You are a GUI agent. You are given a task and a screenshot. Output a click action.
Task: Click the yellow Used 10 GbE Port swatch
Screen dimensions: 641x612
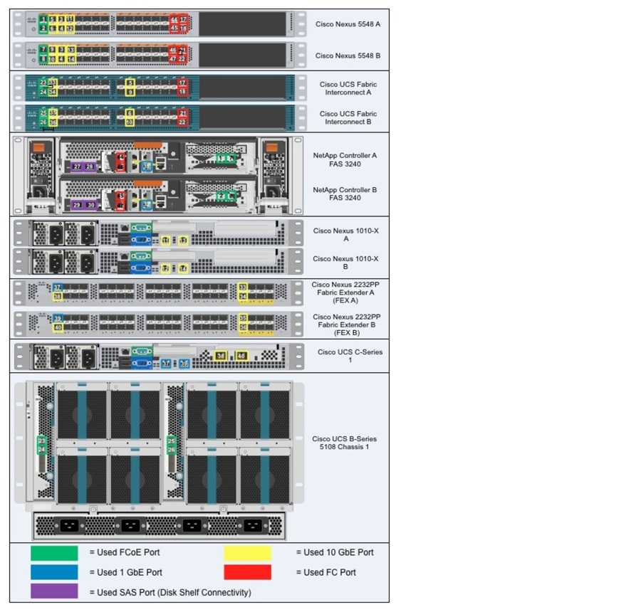click(x=247, y=553)
